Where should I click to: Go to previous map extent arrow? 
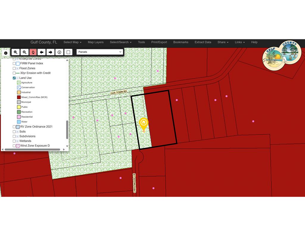pyautogui.click(x=42, y=52)
